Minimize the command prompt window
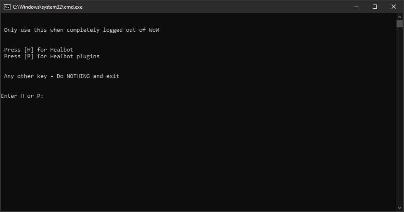This screenshot has width=404, height=212. click(x=355, y=7)
